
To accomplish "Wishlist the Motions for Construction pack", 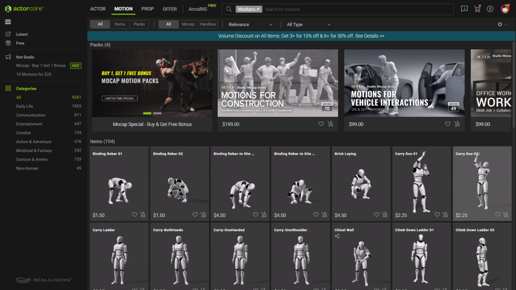I will 321,124.
